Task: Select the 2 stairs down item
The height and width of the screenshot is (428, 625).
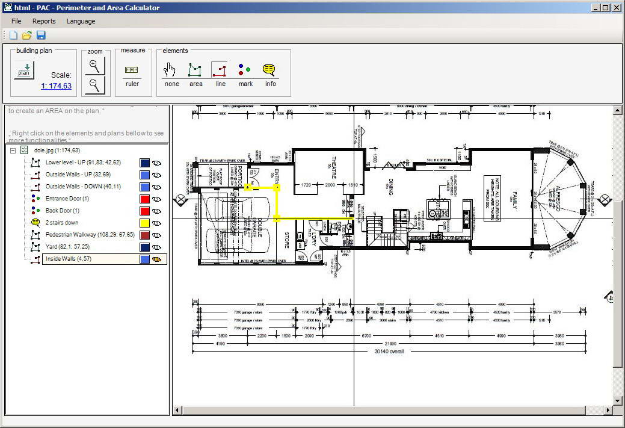Action: point(62,223)
